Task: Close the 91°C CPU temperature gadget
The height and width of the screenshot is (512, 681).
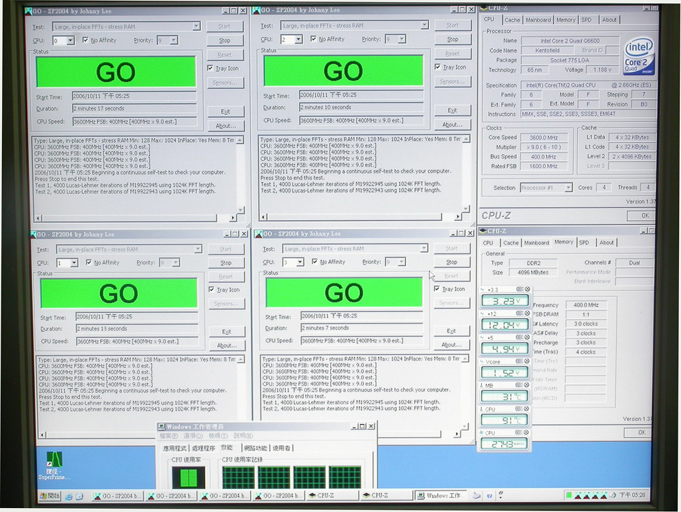Action: 527,409
